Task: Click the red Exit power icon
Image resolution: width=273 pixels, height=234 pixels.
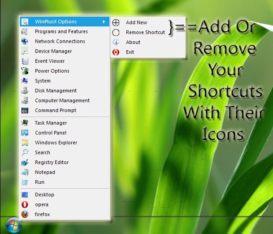Action: [116, 52]
